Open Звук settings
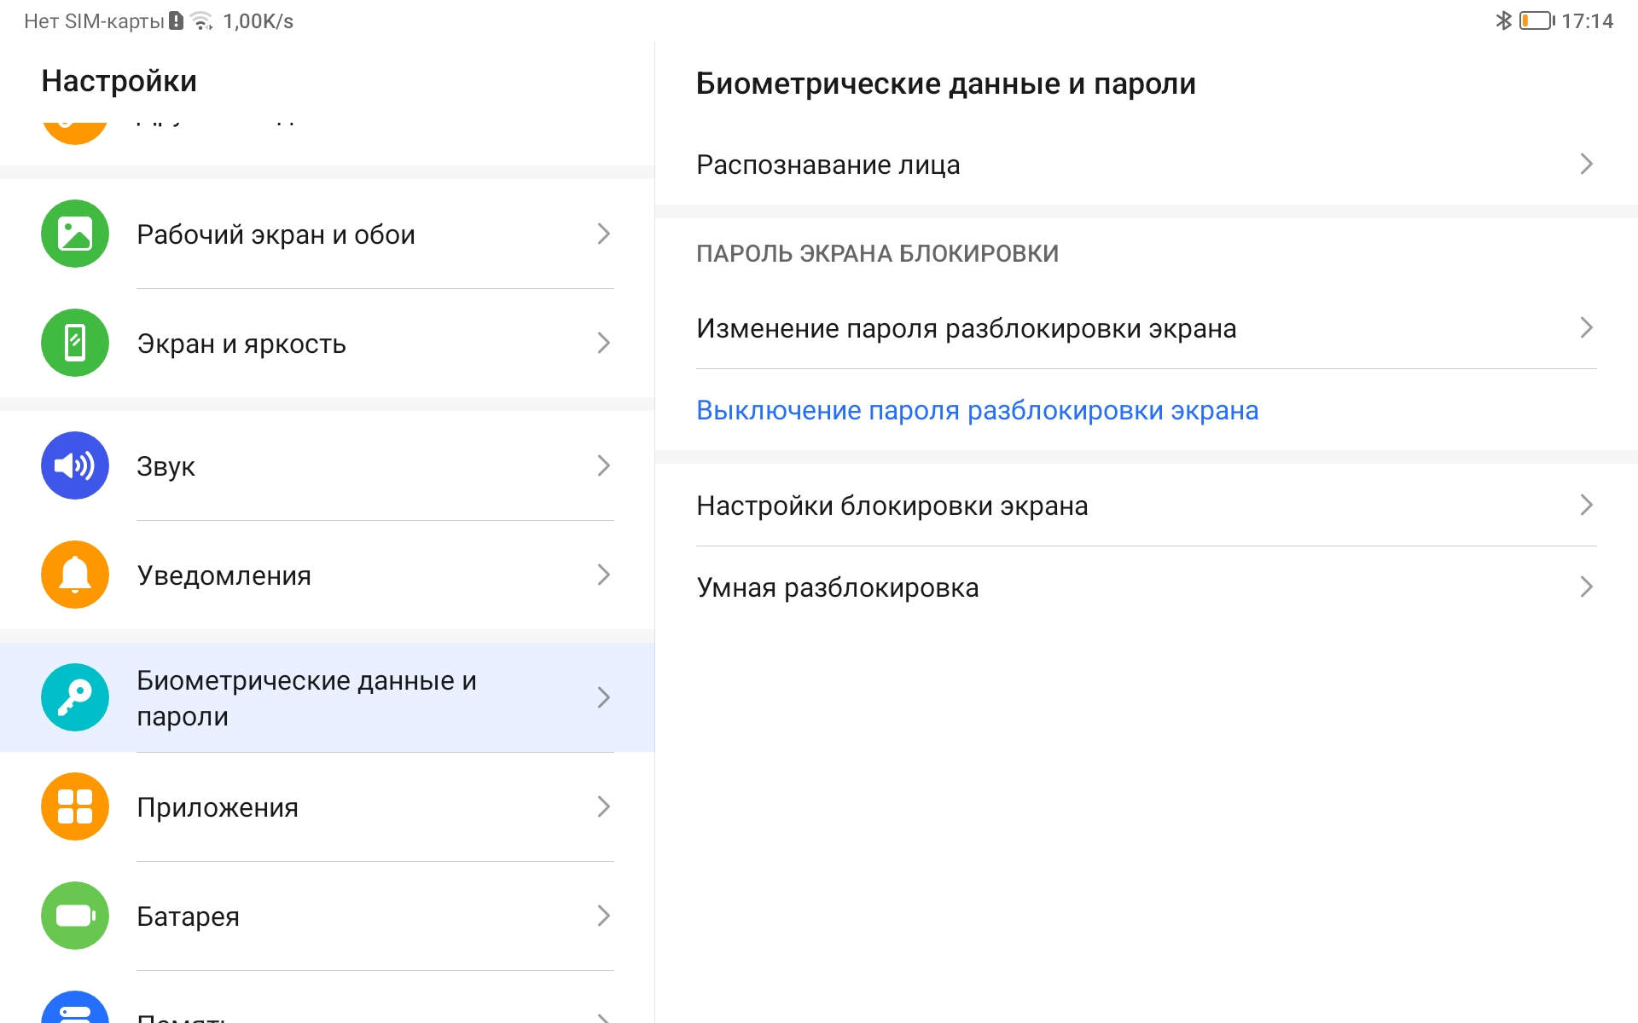The height and width of the screenshot is (1023, 1638). pos(328,465)
